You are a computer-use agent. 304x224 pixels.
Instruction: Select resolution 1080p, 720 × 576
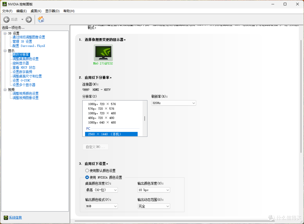(102, 104)
